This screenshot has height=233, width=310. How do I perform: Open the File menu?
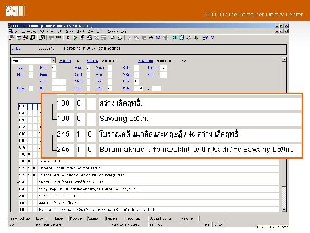pos(17,31)
